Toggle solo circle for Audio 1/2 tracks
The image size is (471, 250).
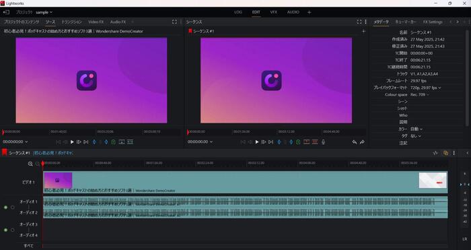(13, 208)
